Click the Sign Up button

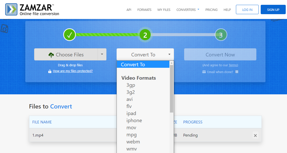point(273,10)
